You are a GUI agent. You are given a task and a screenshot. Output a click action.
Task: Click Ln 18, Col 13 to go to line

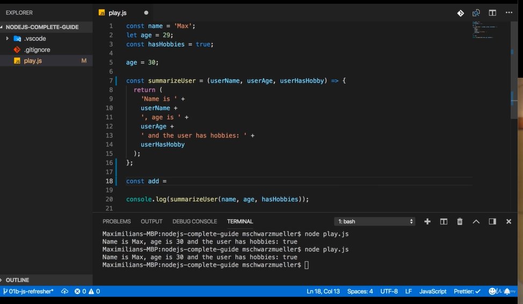323,291
